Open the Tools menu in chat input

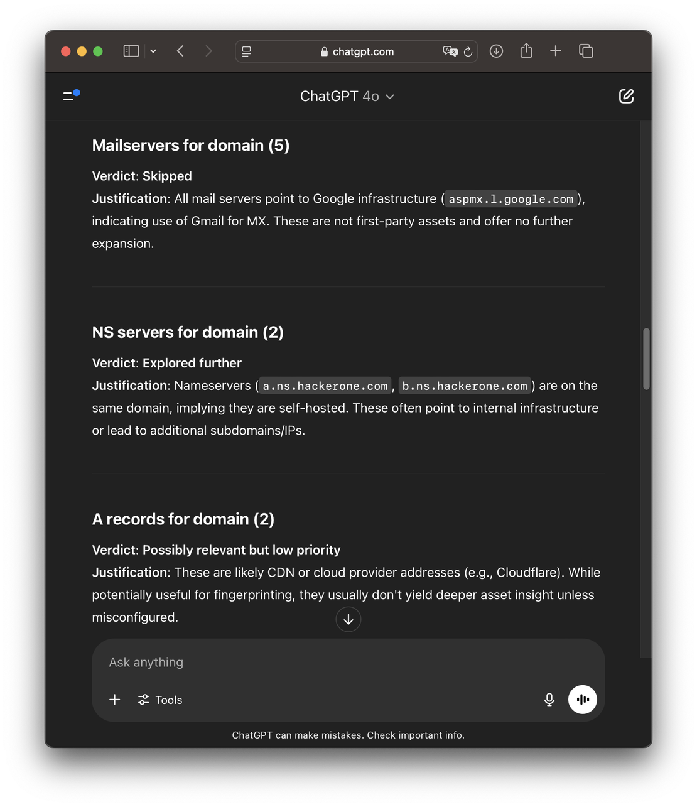pyautogui.click(x=159, y=699)
